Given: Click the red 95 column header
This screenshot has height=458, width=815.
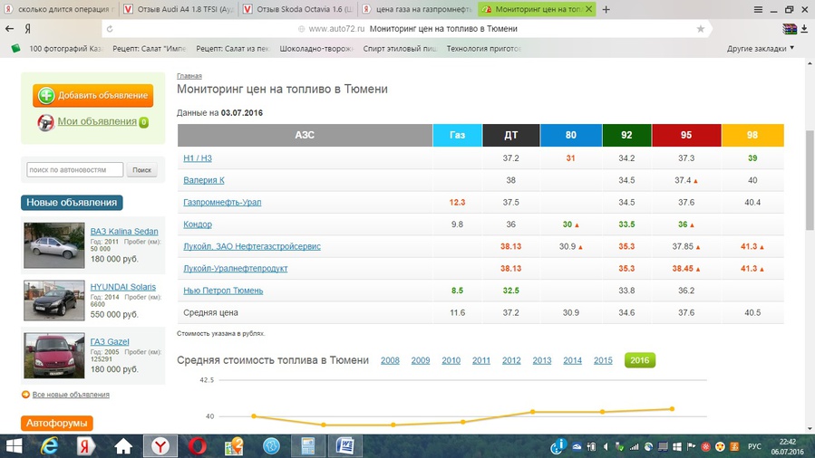Looking at the screenshot, I should (x=686, y=135).
